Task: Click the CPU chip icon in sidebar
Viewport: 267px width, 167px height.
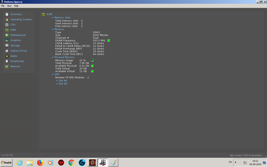Action: click(x=7, y=25)
